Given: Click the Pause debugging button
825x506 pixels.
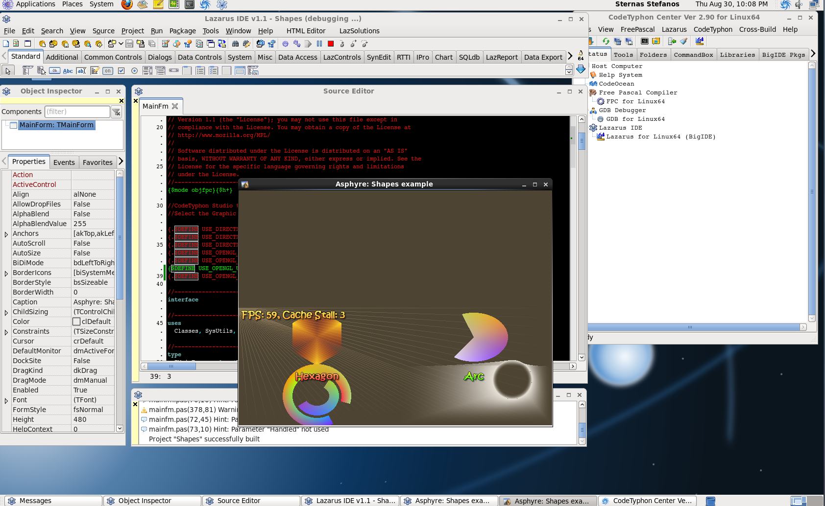Looking at the screenshot, I should pos(319,44).
